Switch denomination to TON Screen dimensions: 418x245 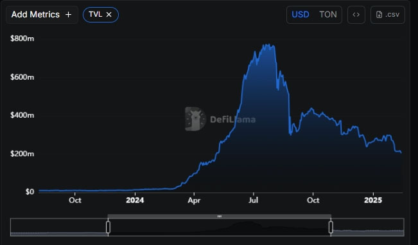click(x=328, y=14)
